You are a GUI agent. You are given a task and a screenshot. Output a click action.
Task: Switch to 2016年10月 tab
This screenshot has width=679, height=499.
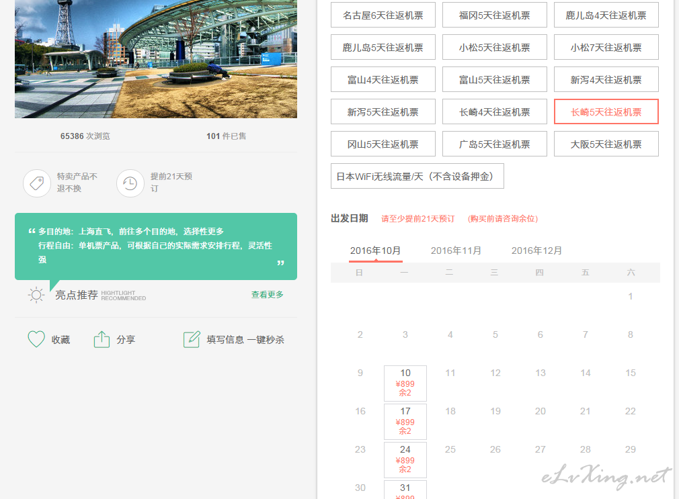(x=375, y=251)
